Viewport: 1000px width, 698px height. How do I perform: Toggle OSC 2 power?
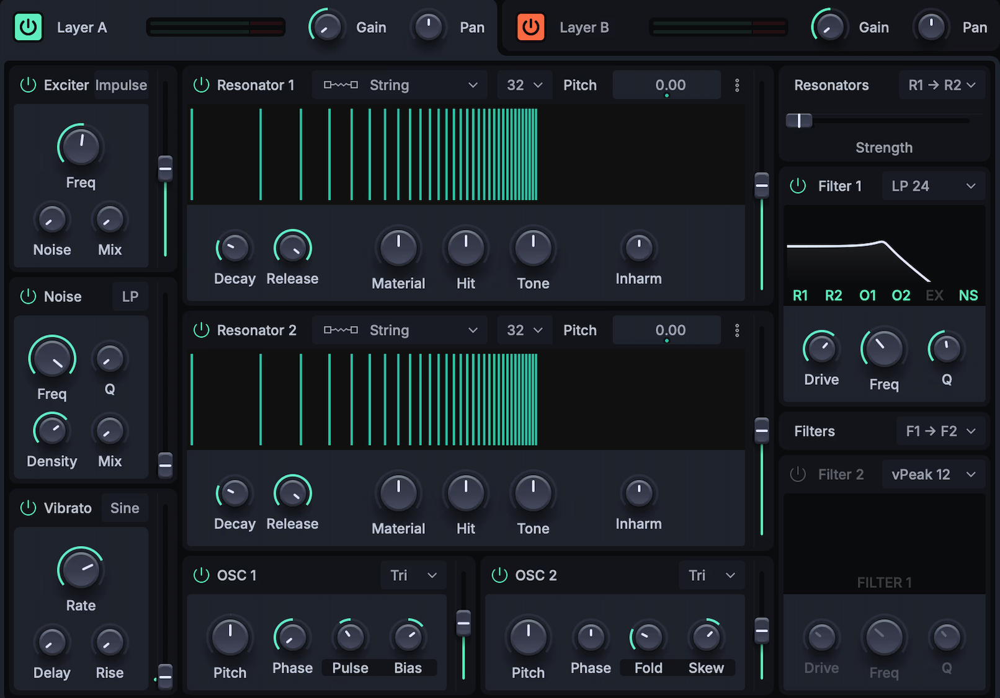(499, 575)
